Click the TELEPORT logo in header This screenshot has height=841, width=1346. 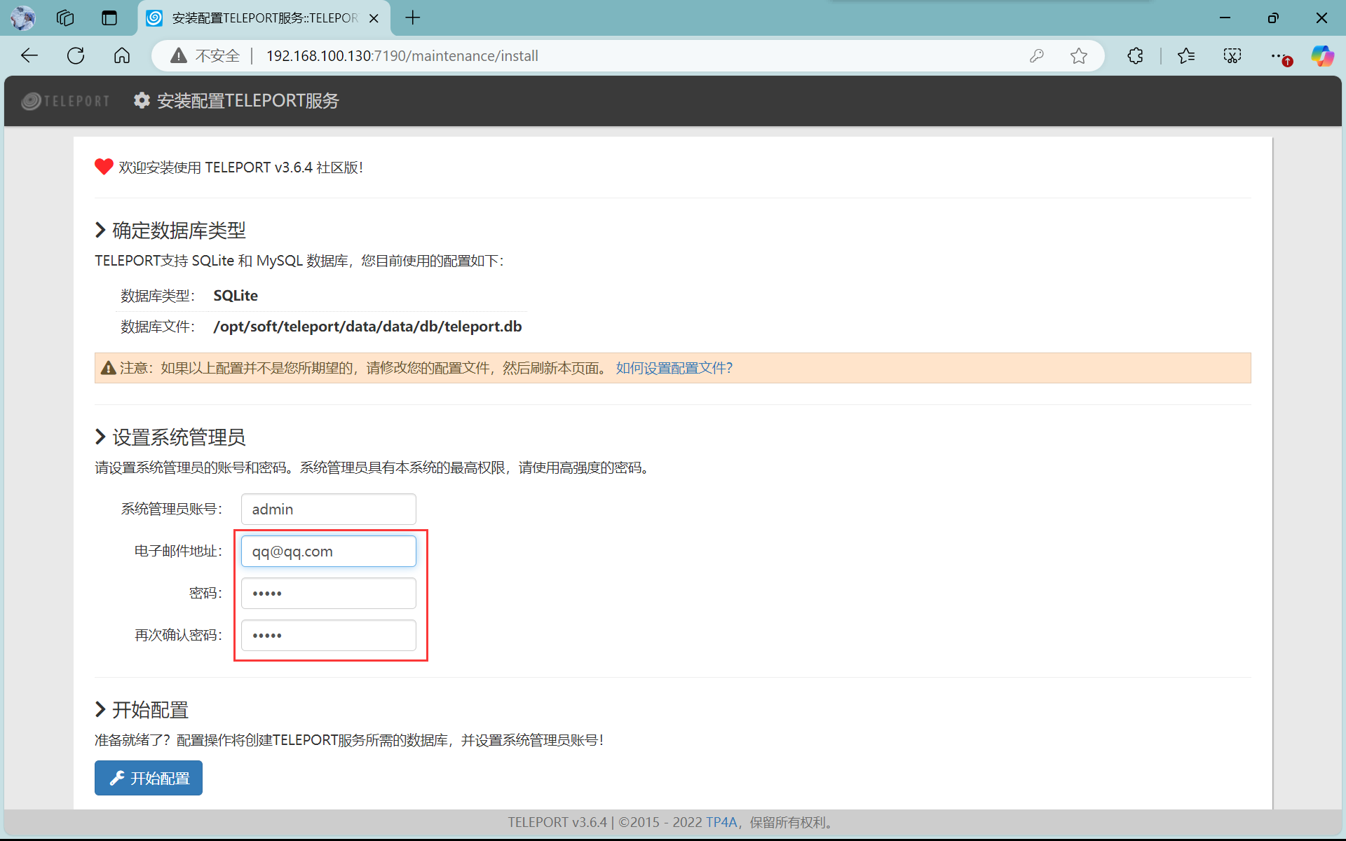coord(66,101)
